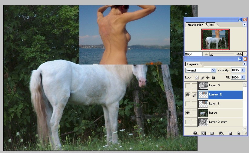Screen dimensions: 249x153
Task: Select the Layer 3 copy name
Action: (x=218, y=122)
